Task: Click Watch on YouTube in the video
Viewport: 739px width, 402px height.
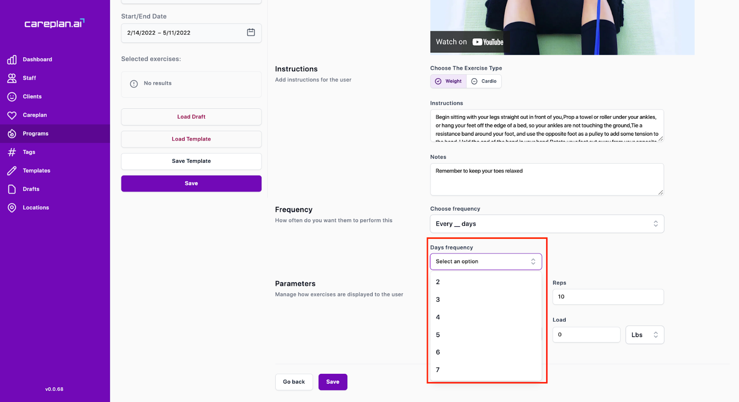Action: point(469,42)
